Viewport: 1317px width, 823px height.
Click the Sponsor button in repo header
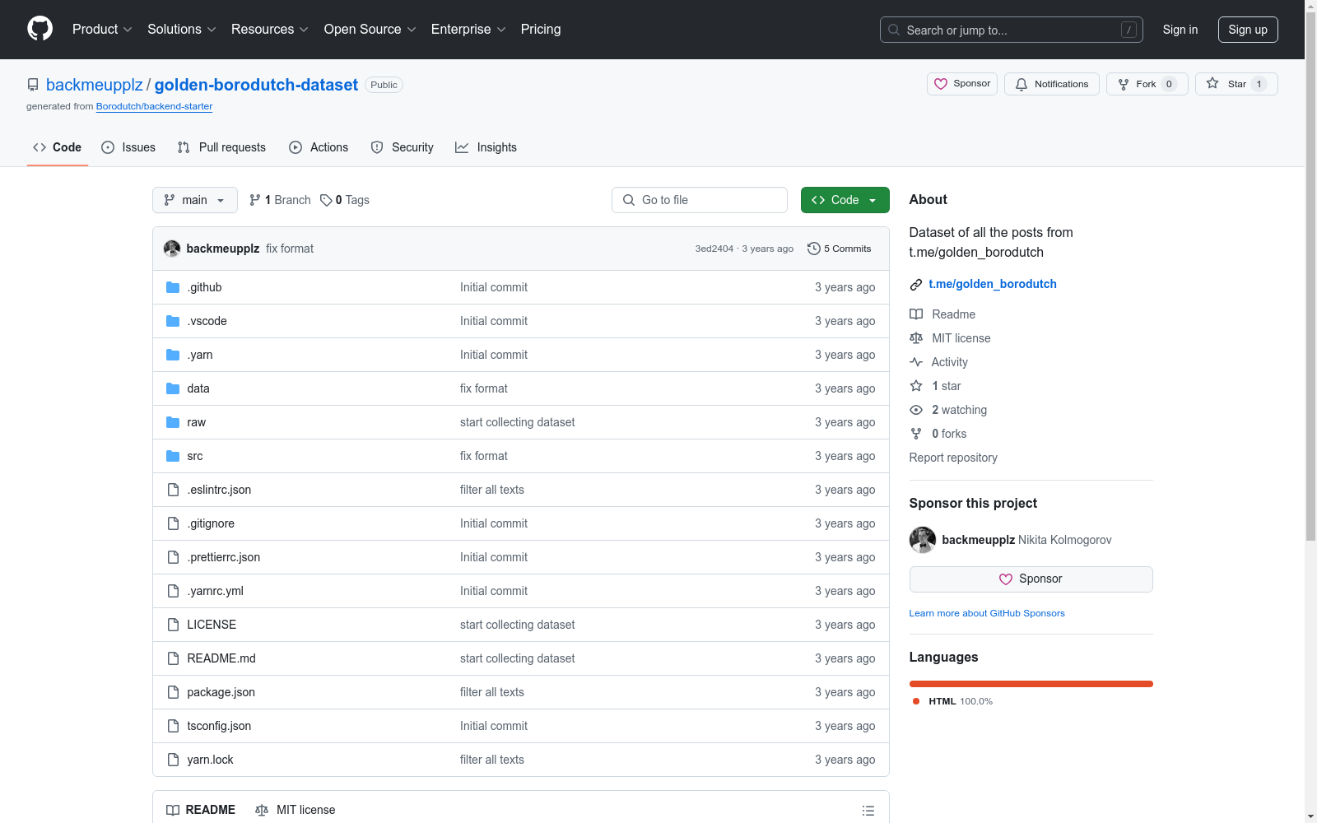click(x=962, y=84)
